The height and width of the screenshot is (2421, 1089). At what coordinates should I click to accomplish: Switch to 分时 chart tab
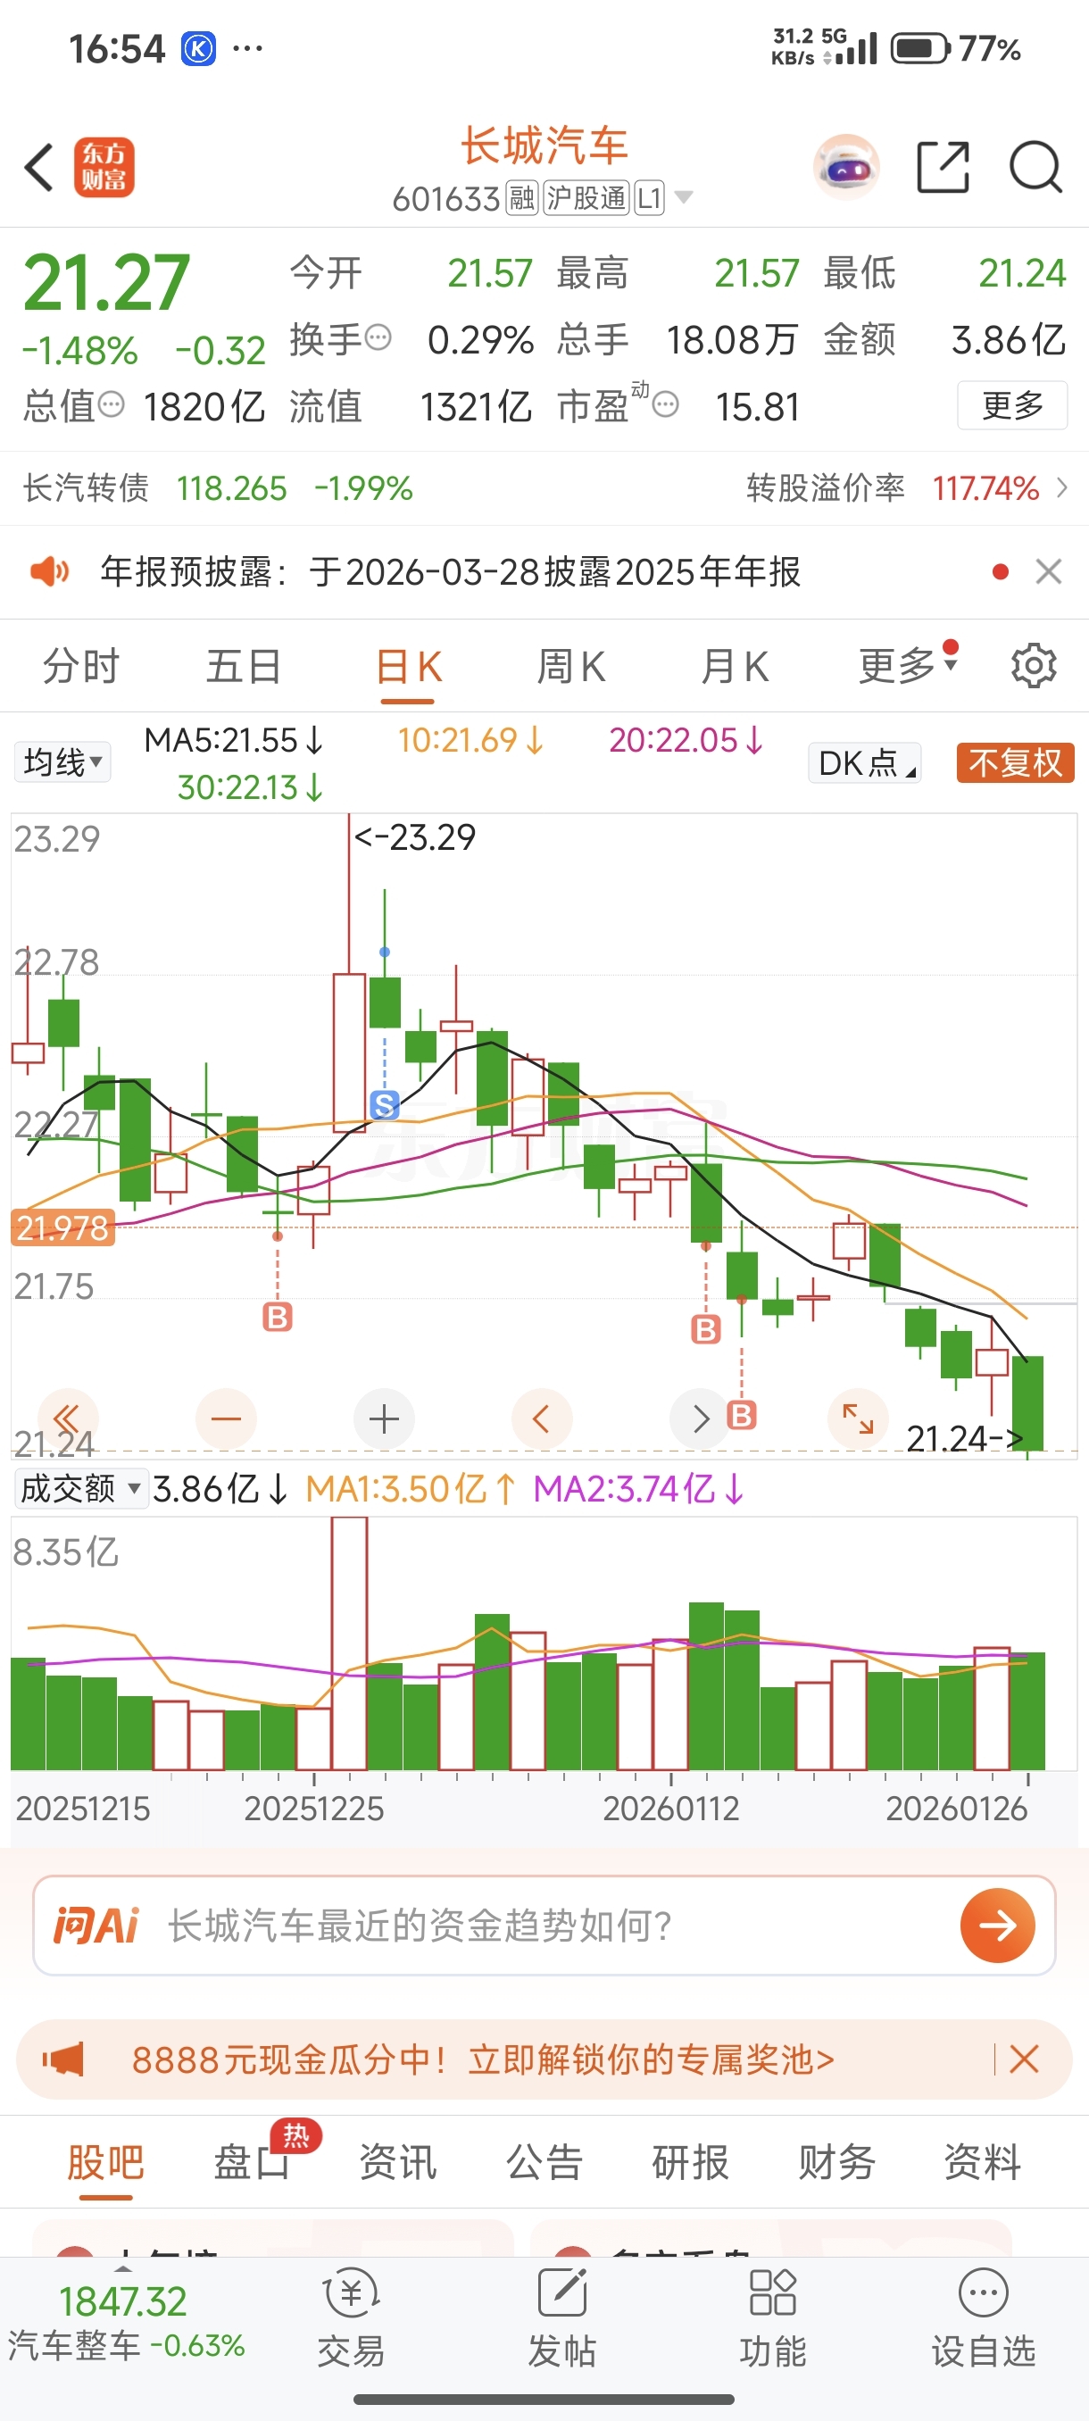click(81, 666)
